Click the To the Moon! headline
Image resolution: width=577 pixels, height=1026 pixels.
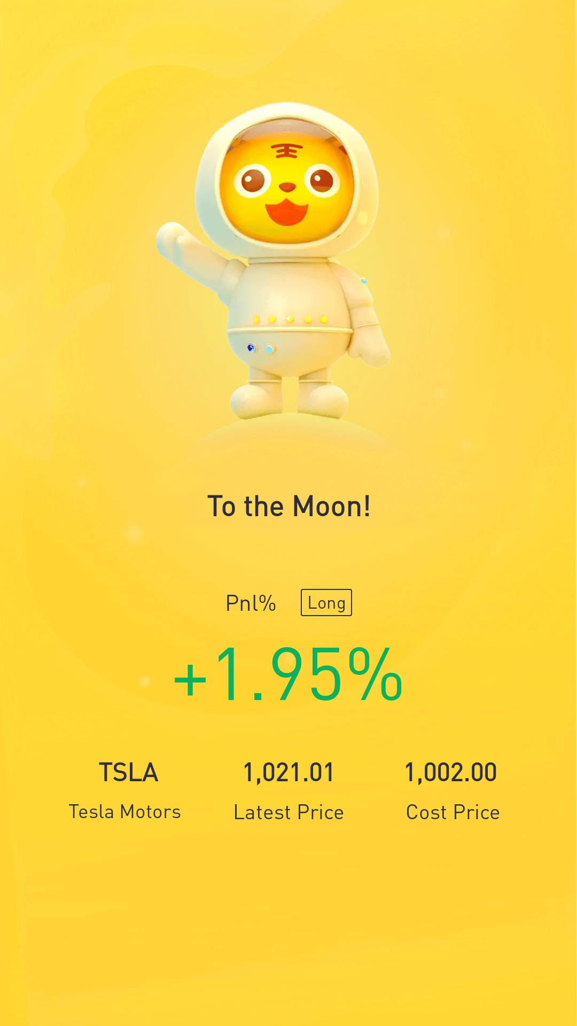[x=289, y=506]
